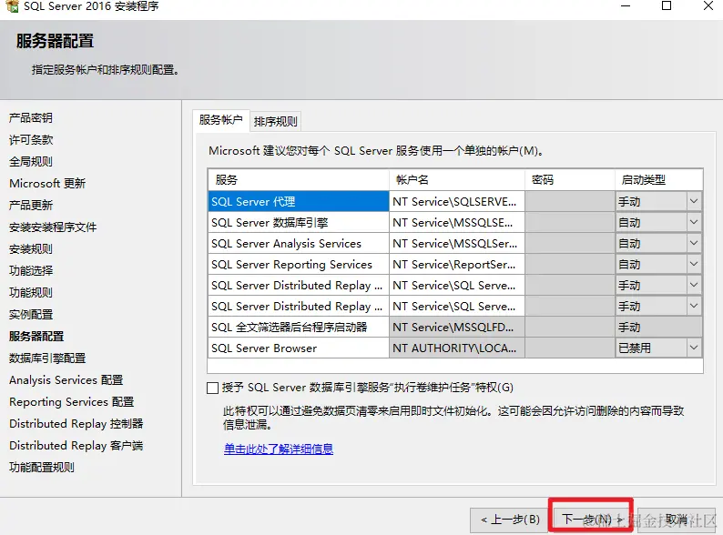Screen dimensions: 723x535
Task: Click 实例配置 step in sidebar
Action: point(31,314)
